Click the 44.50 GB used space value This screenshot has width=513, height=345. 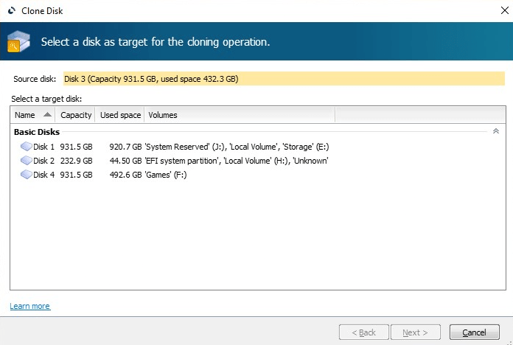coord(125,161)
